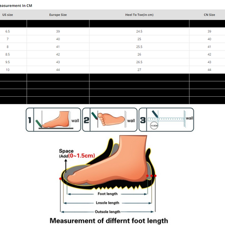Select heel-to-toe length 27

pyautogui.click(x=139, y=70)
